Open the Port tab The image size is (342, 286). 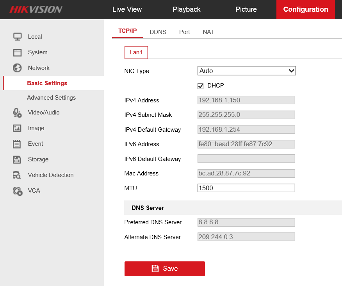point(184,32)
